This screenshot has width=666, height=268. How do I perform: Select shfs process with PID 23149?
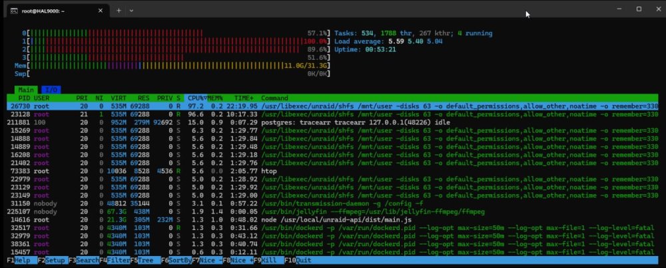coord(333,195)
